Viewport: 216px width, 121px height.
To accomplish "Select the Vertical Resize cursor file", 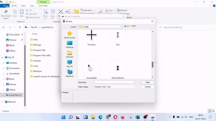I will [118, 70].
